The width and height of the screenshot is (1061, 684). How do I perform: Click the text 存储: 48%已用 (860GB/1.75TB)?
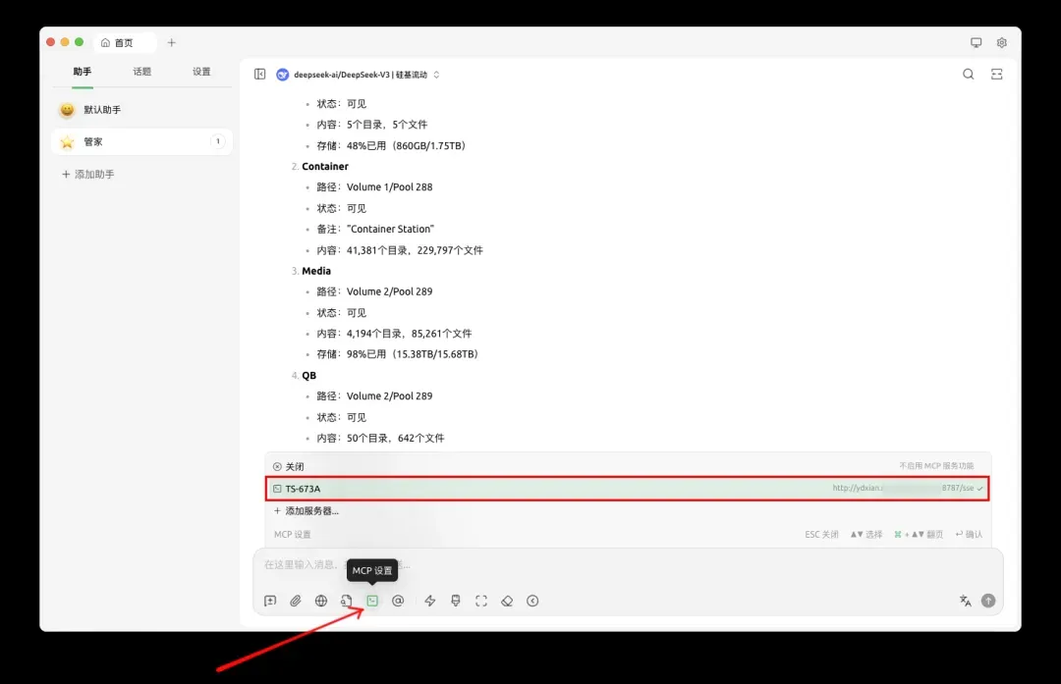[x=392, y=145]
